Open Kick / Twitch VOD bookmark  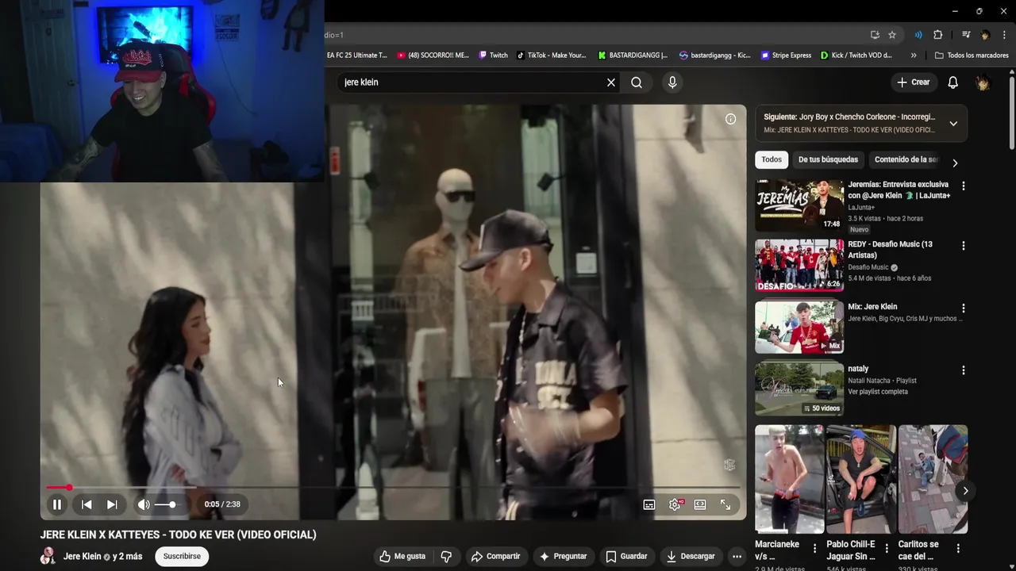(856, 56)
